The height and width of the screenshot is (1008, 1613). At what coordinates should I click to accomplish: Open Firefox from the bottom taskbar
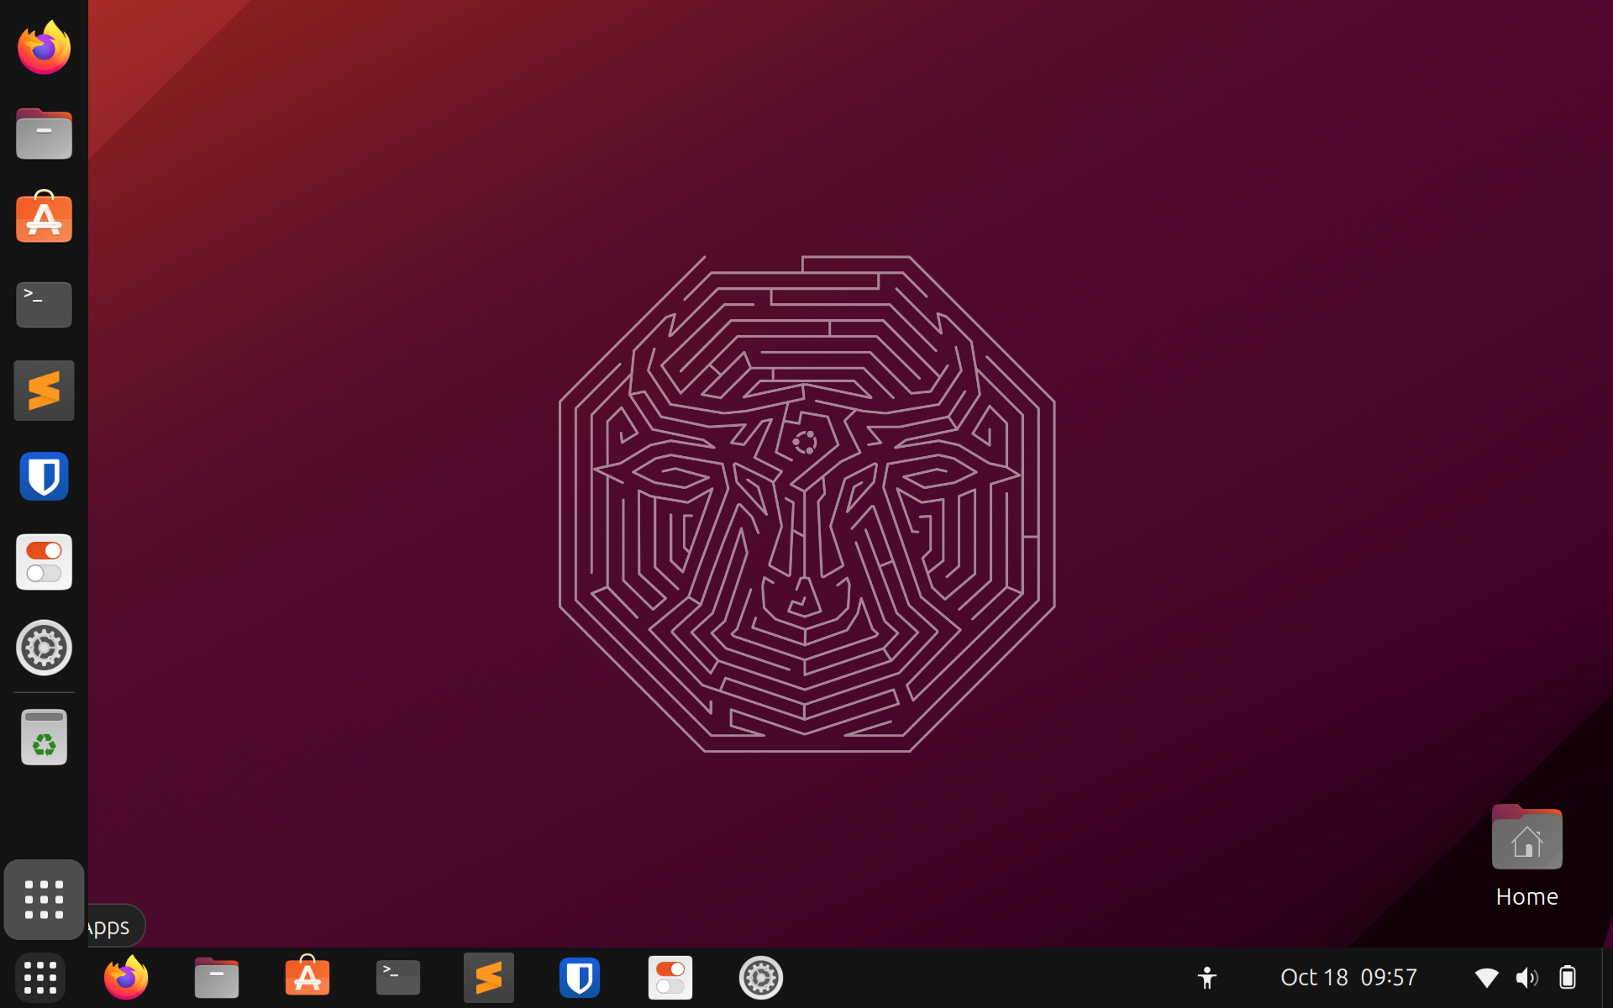coord(125,978)
